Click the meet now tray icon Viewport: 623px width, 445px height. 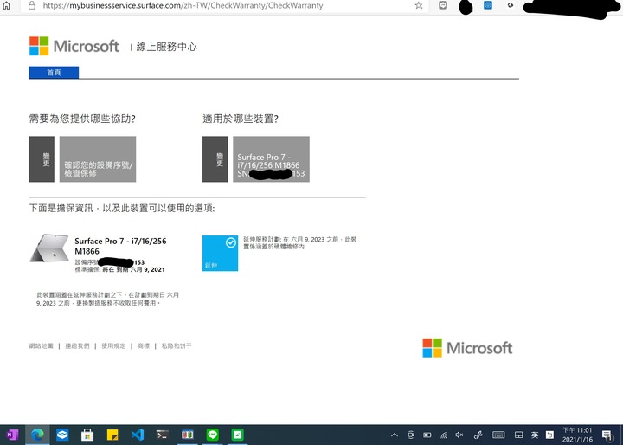411,435
